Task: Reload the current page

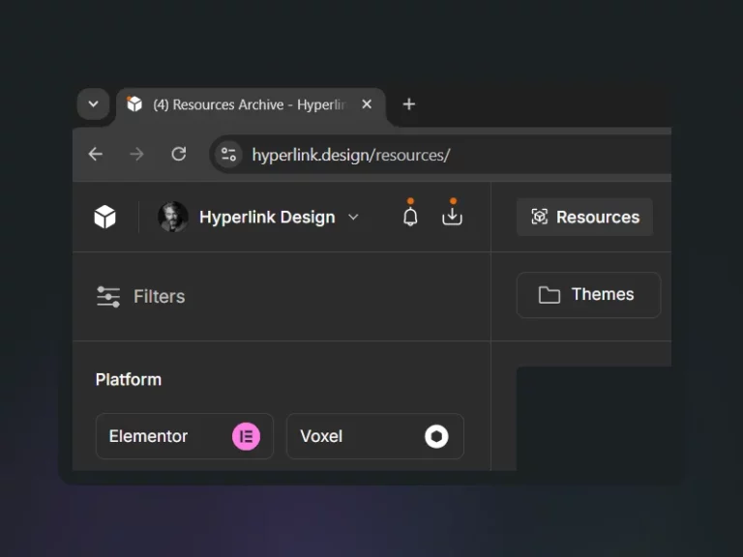Action: tap(179, 154)
